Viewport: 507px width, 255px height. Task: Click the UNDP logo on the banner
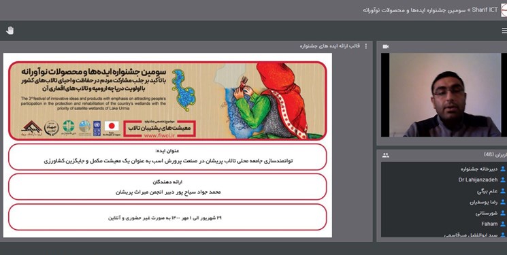(x=97, y=129)
